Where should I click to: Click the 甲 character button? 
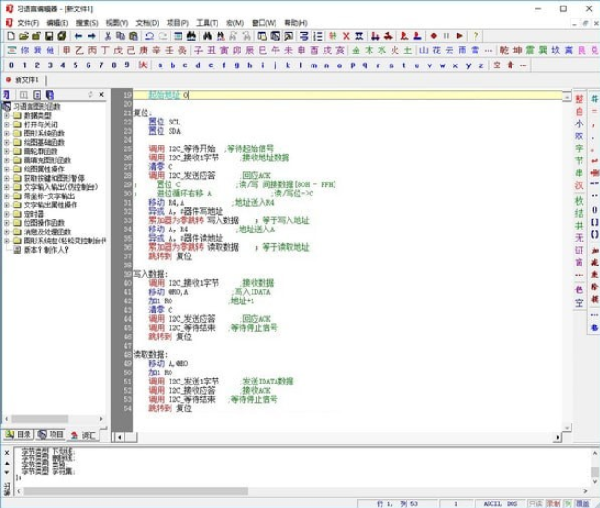pos(66,51)
